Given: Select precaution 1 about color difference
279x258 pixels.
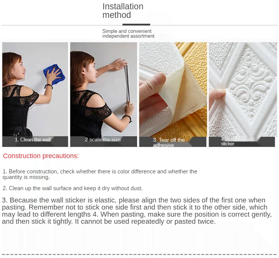Looking at the screenshot, I should [100, 174].
